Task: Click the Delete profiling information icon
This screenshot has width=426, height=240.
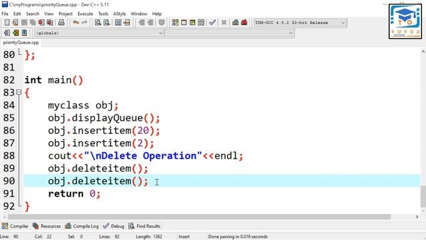Action: point(244,23)
